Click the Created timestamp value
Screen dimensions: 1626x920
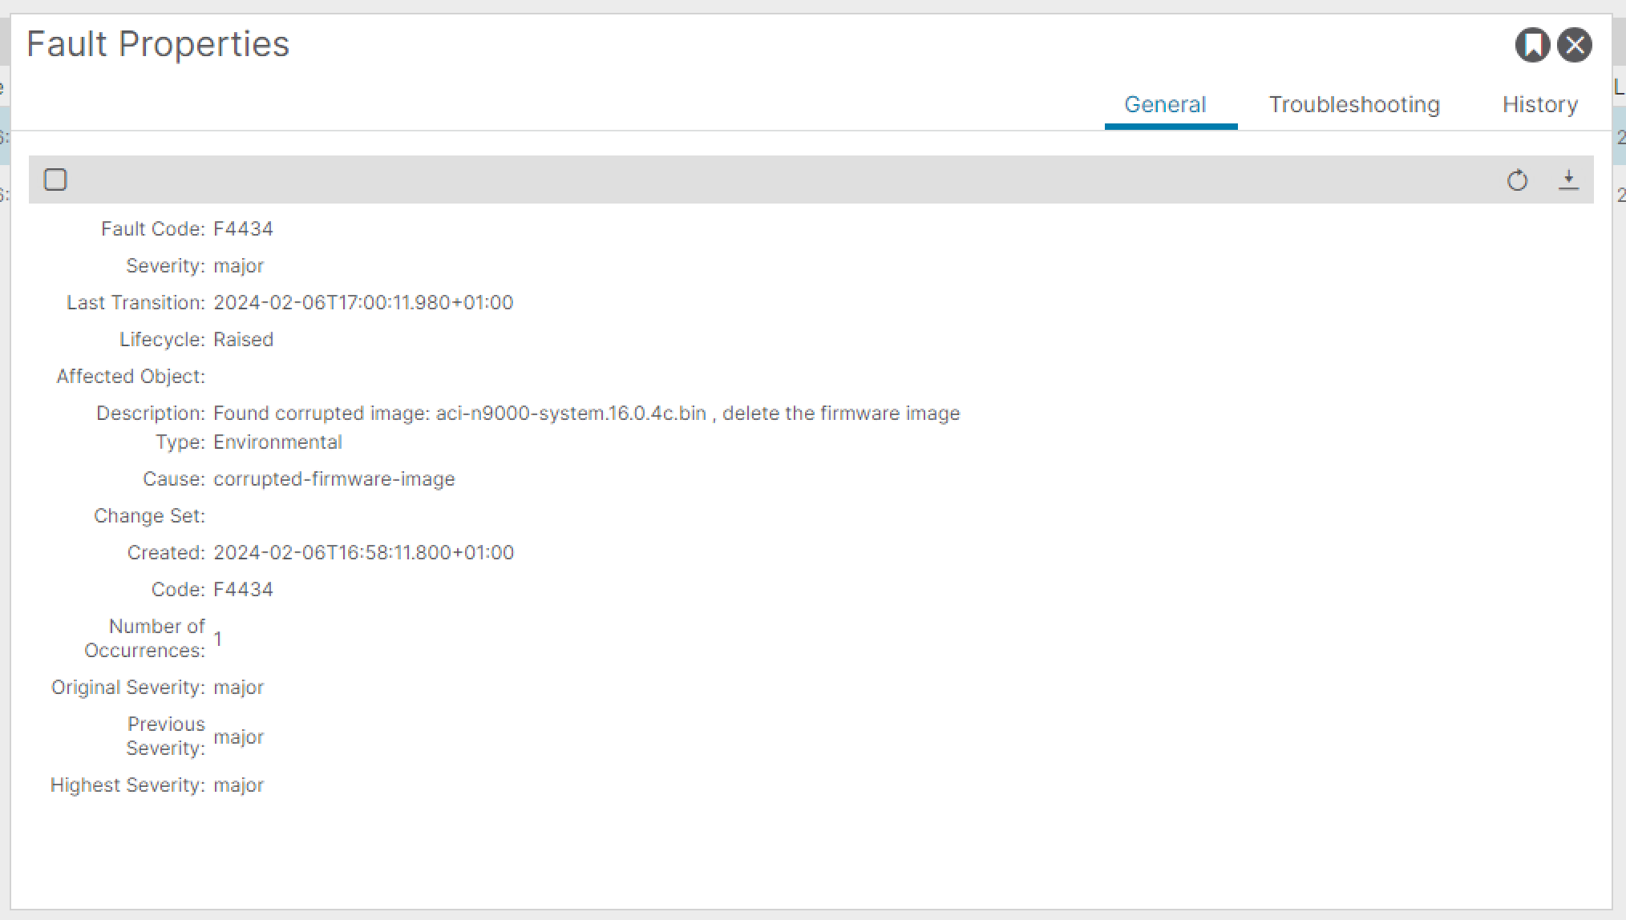click(363, 553)
